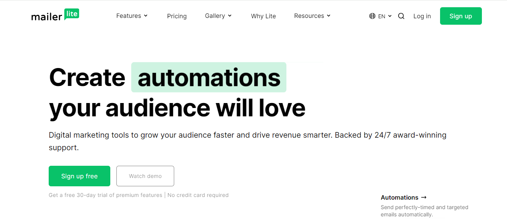Click the no credit card required text
The width and height of the screenshot is (507, 219).
[x=198, y=195]
